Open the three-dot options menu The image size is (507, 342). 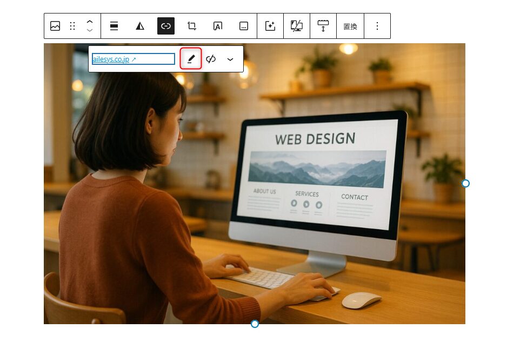377,26
